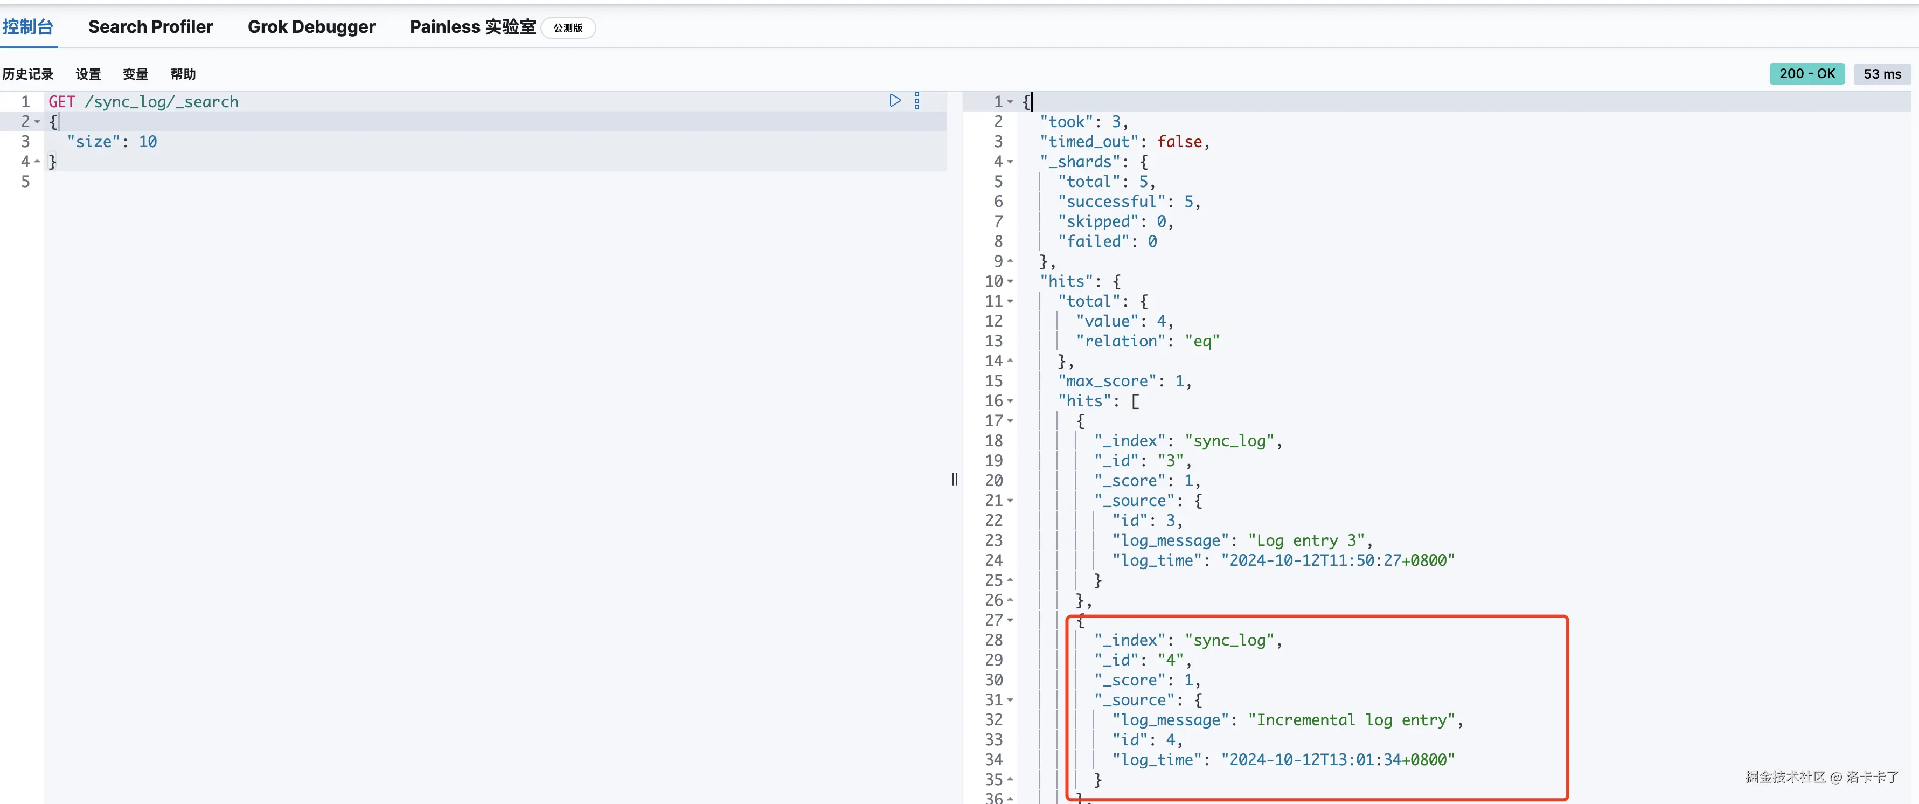The height and width of the screenshot is (804, 1919).
Task: Collapse first hit object on line 17
Action: (1010, 421)
